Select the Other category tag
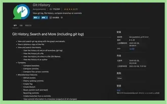The image size is (167, 104). pyautogui.click(x=119, y=78)
